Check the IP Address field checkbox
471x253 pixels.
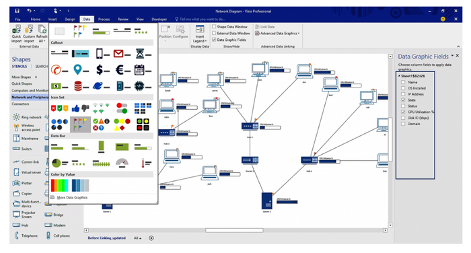click(x=403, y=94)
